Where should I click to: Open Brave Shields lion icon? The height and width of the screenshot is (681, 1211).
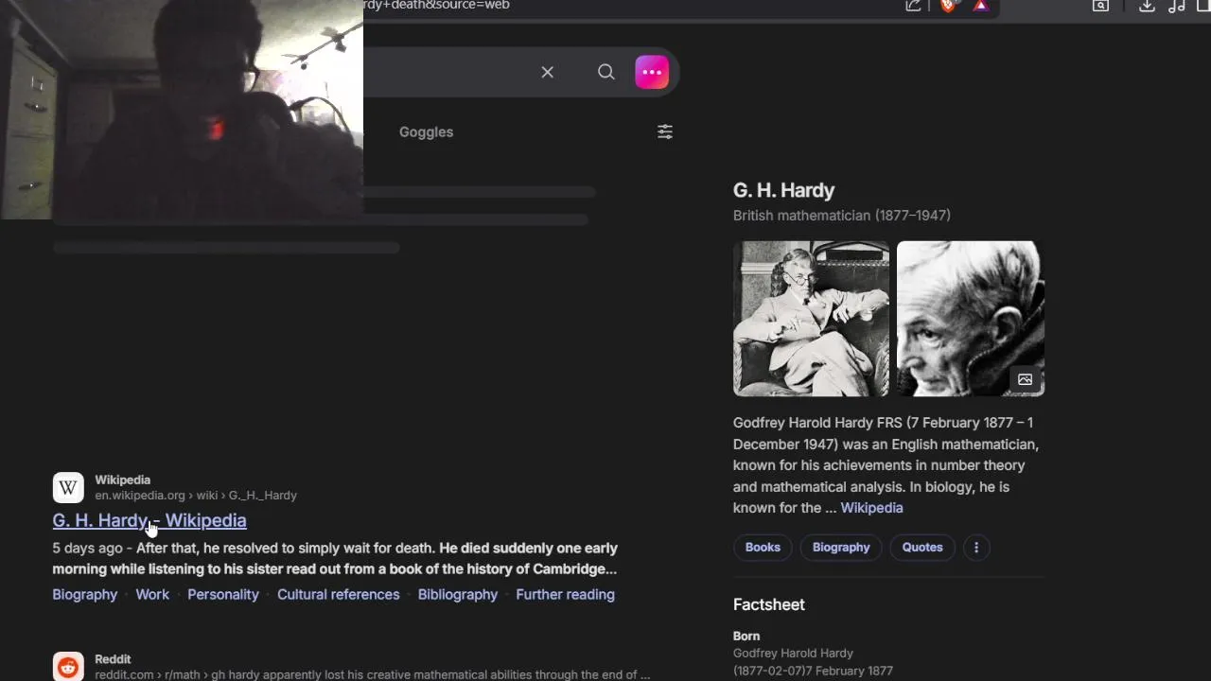pos(948,6)
